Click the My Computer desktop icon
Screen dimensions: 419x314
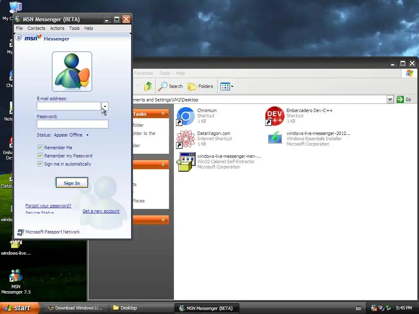click(16, 7)
